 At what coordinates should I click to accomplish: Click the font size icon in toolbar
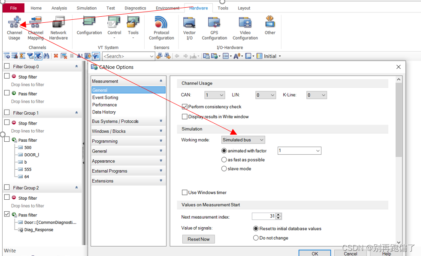click(237, 56)
